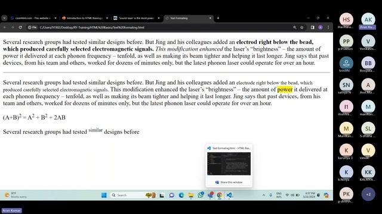Click the microphone icon in system tray

click(270, 195)
